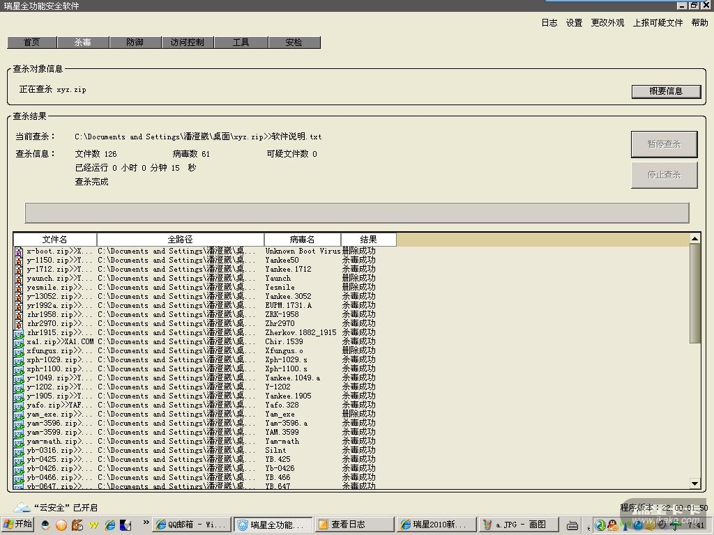Click the QQ penguin quick launch icon
714x535 pixels.
coord(45,525)
